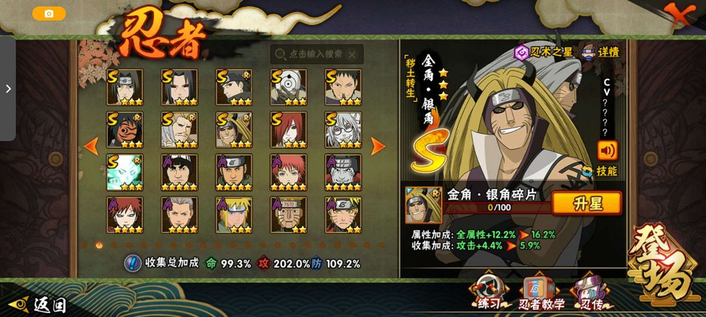Tap the orange camera screenshot icon

click(x=48, y=14)
